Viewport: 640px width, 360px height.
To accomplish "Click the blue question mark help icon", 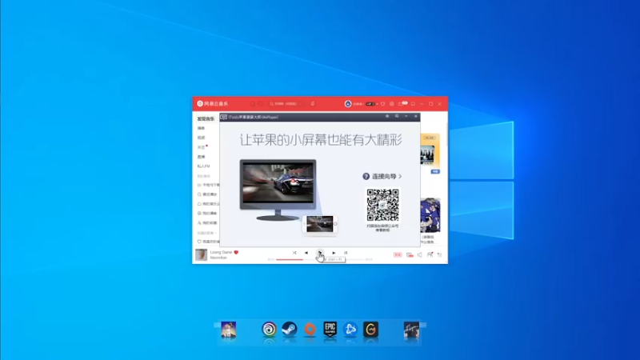I will click(366, 176).
